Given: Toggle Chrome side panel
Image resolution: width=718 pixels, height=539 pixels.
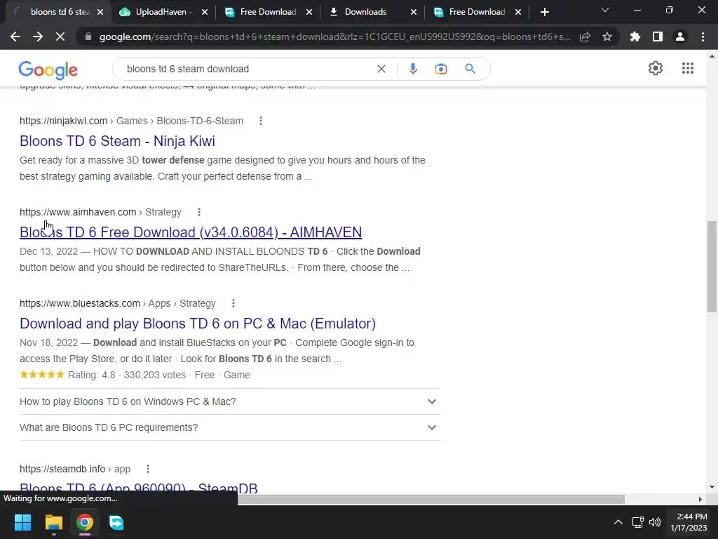Looking at the screenshot, I should [x=658, y=36].
